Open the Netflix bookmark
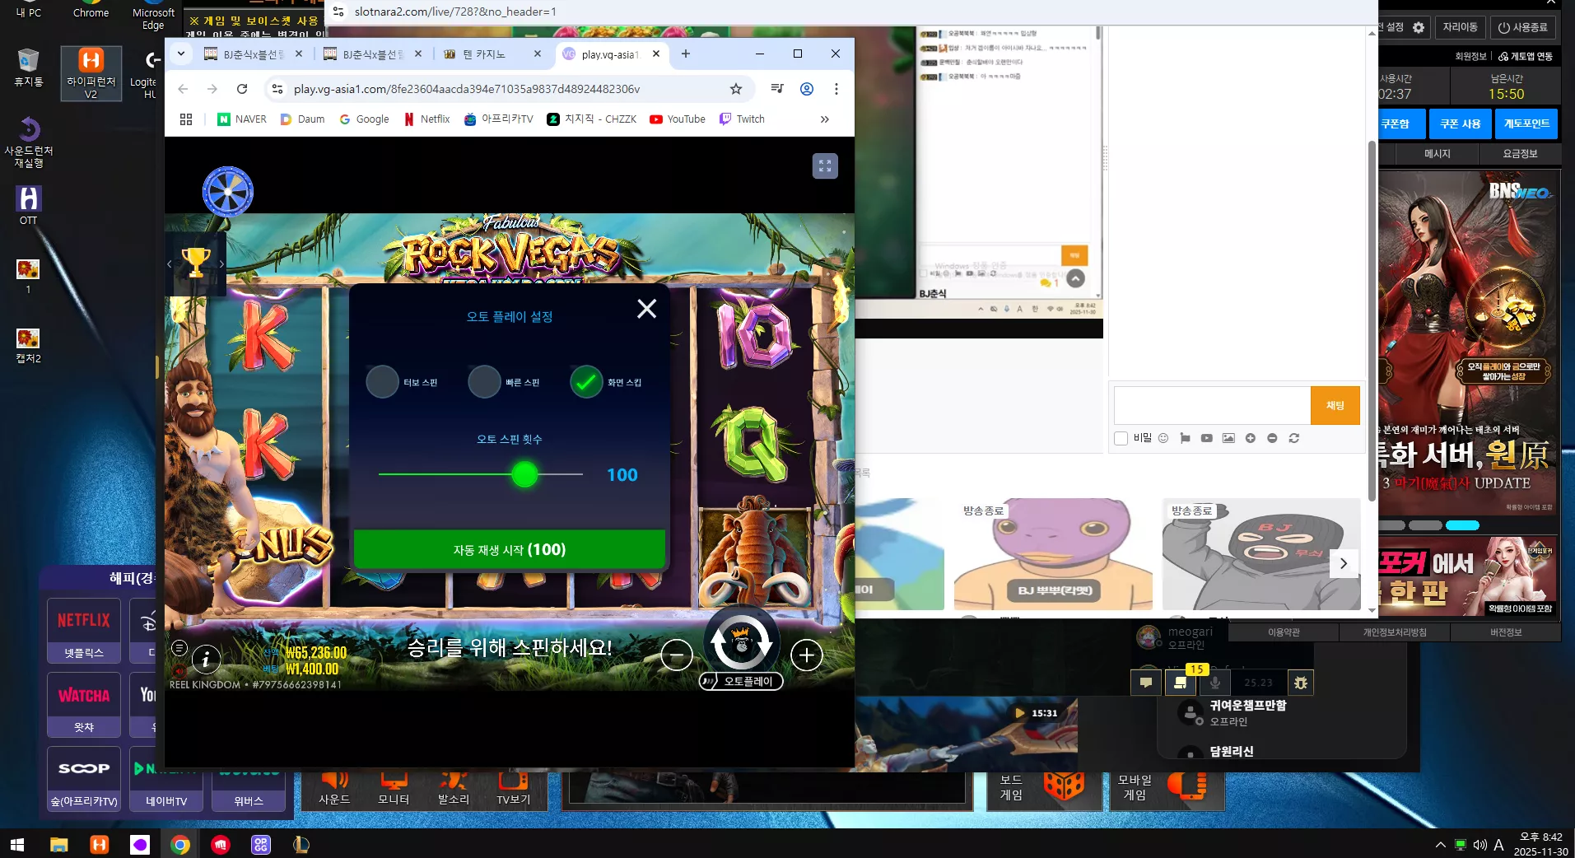1575x858 pixels. point(427,119)
